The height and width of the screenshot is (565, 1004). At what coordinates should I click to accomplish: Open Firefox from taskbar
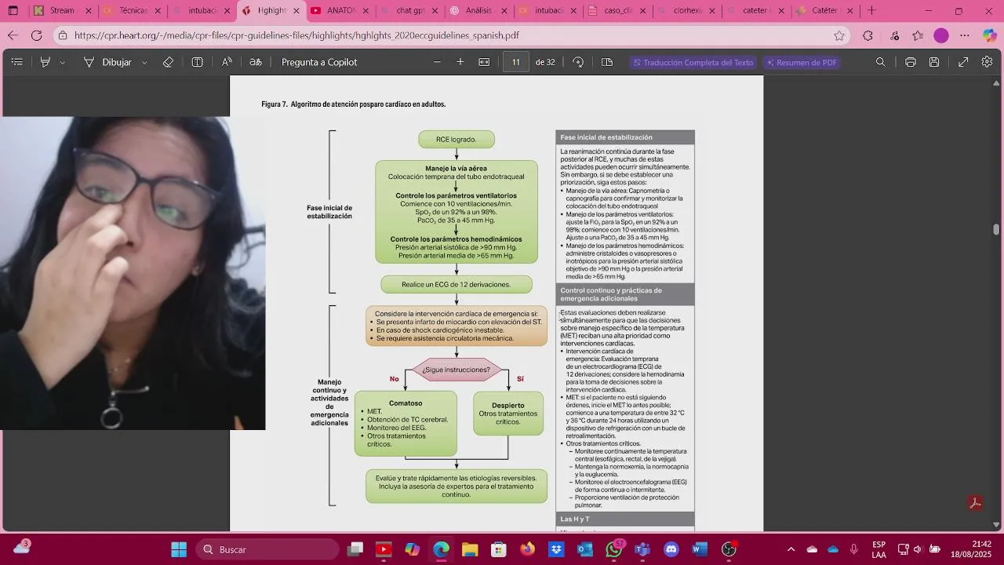[527, 549]
